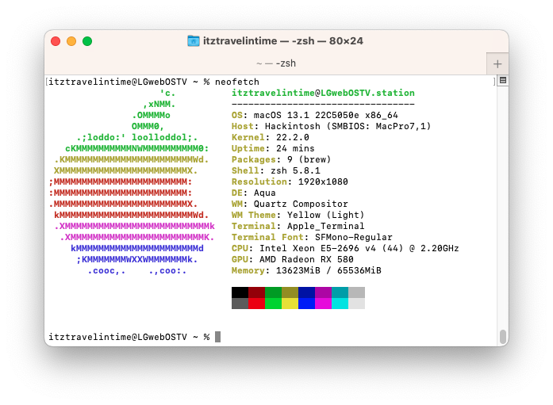This screenshot has width=553, height=405.
Task: Click the WM Theme value 'Yellow (Light)'
Action: (x=325, y=215)
